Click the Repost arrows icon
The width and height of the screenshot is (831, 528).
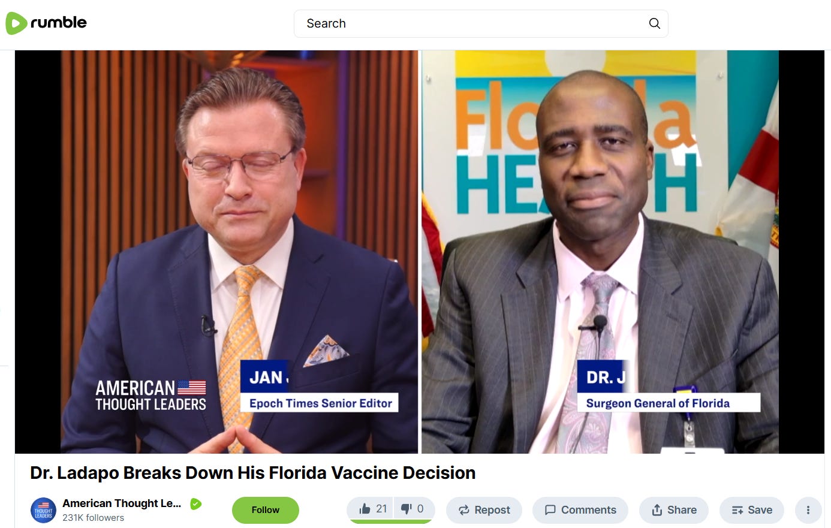[x=464, y=510]
